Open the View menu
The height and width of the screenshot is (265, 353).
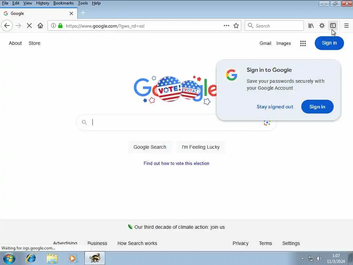click(x=28, y=3)
